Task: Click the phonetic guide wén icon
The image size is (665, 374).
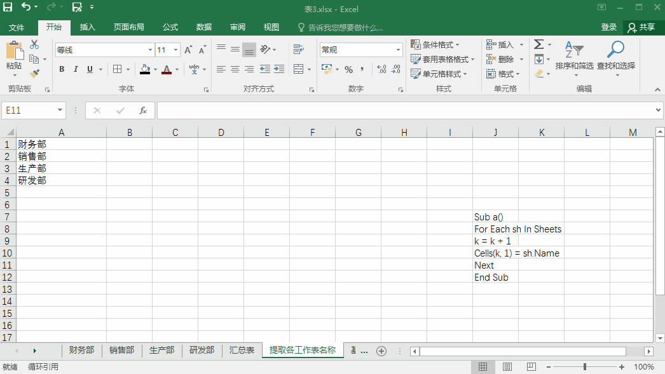Action: [x=195, y=69]
